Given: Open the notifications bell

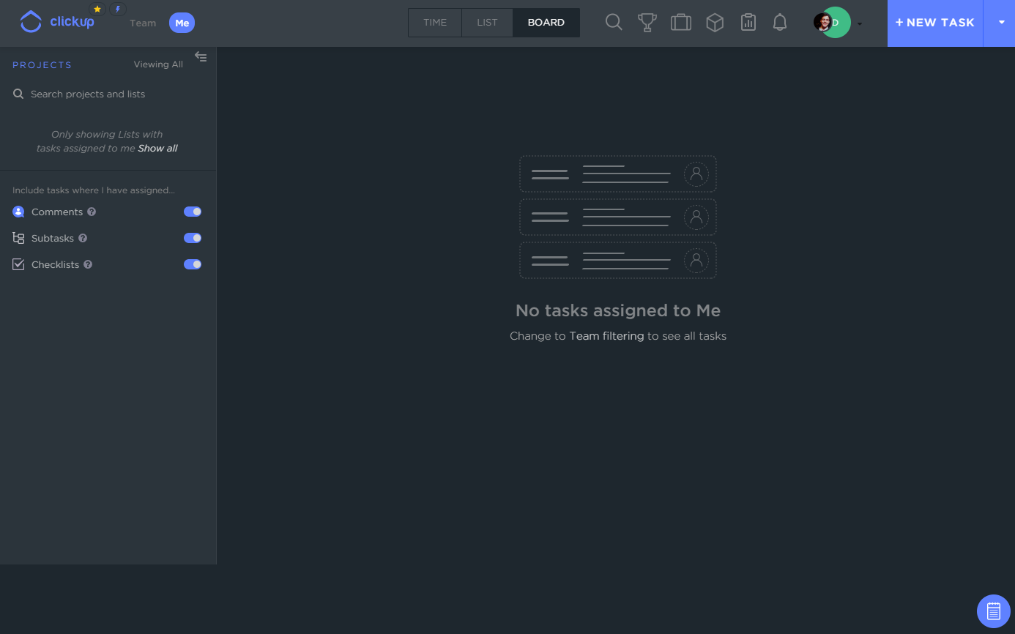Looking at the screenshot, I should 780,23.
